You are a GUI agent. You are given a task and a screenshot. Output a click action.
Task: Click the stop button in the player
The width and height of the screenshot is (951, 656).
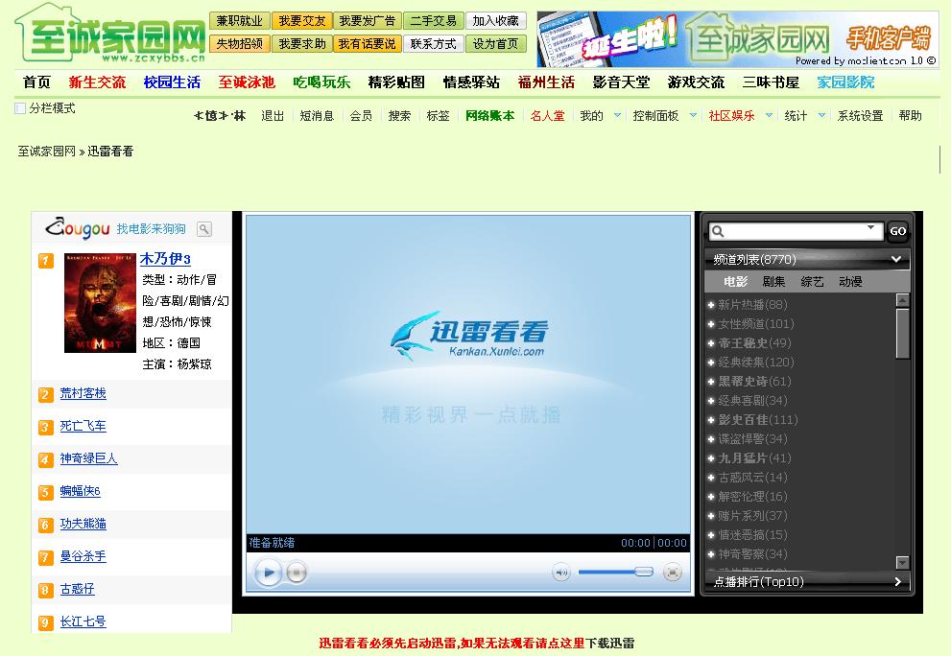point(297,573)
